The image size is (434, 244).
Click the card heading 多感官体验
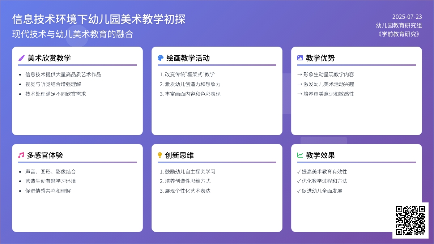[45, 155]
